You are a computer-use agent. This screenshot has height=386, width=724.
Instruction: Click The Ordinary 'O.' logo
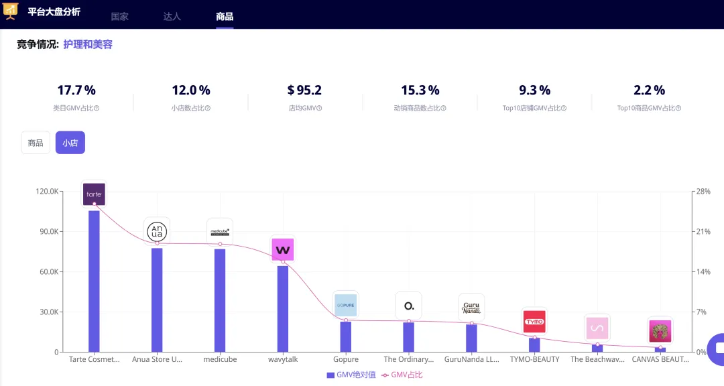pos(409,306)
